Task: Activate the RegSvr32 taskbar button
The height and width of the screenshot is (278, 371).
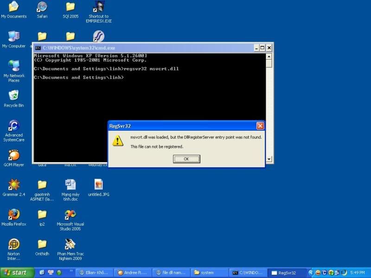Action: tap(286, 272)
